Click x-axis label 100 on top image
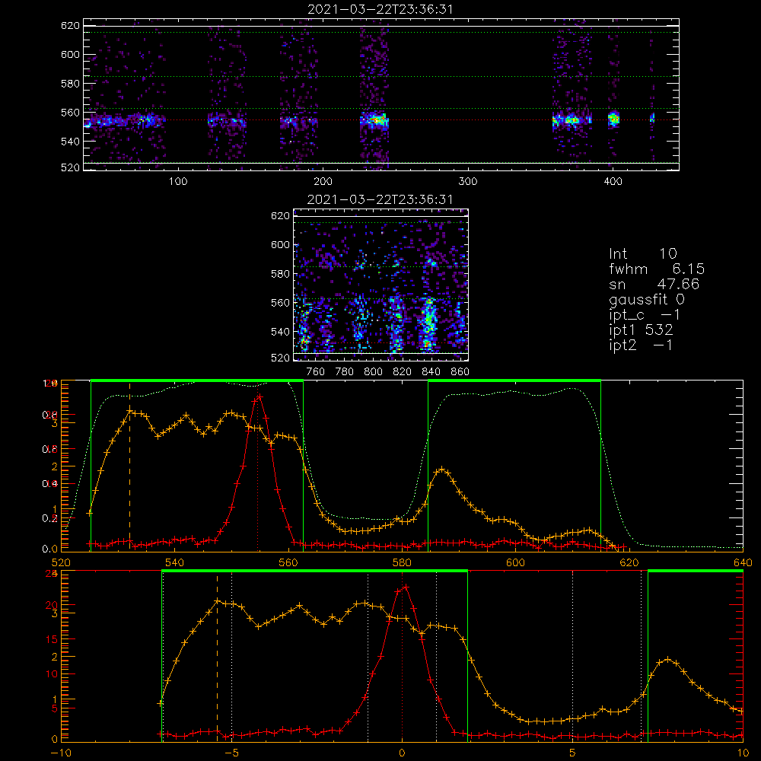Viewport: 761px width, 761px height. pos(178,182)
